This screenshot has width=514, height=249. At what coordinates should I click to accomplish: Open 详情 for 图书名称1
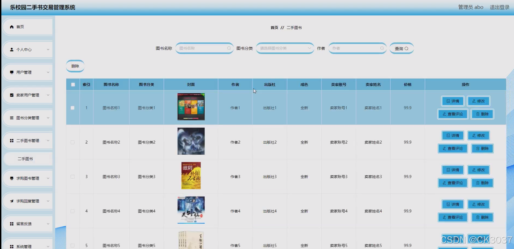click(x=453, y=101)
